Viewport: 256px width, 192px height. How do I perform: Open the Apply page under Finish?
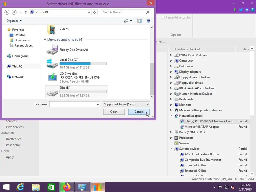pyautogui.click(x=10, y=157)
